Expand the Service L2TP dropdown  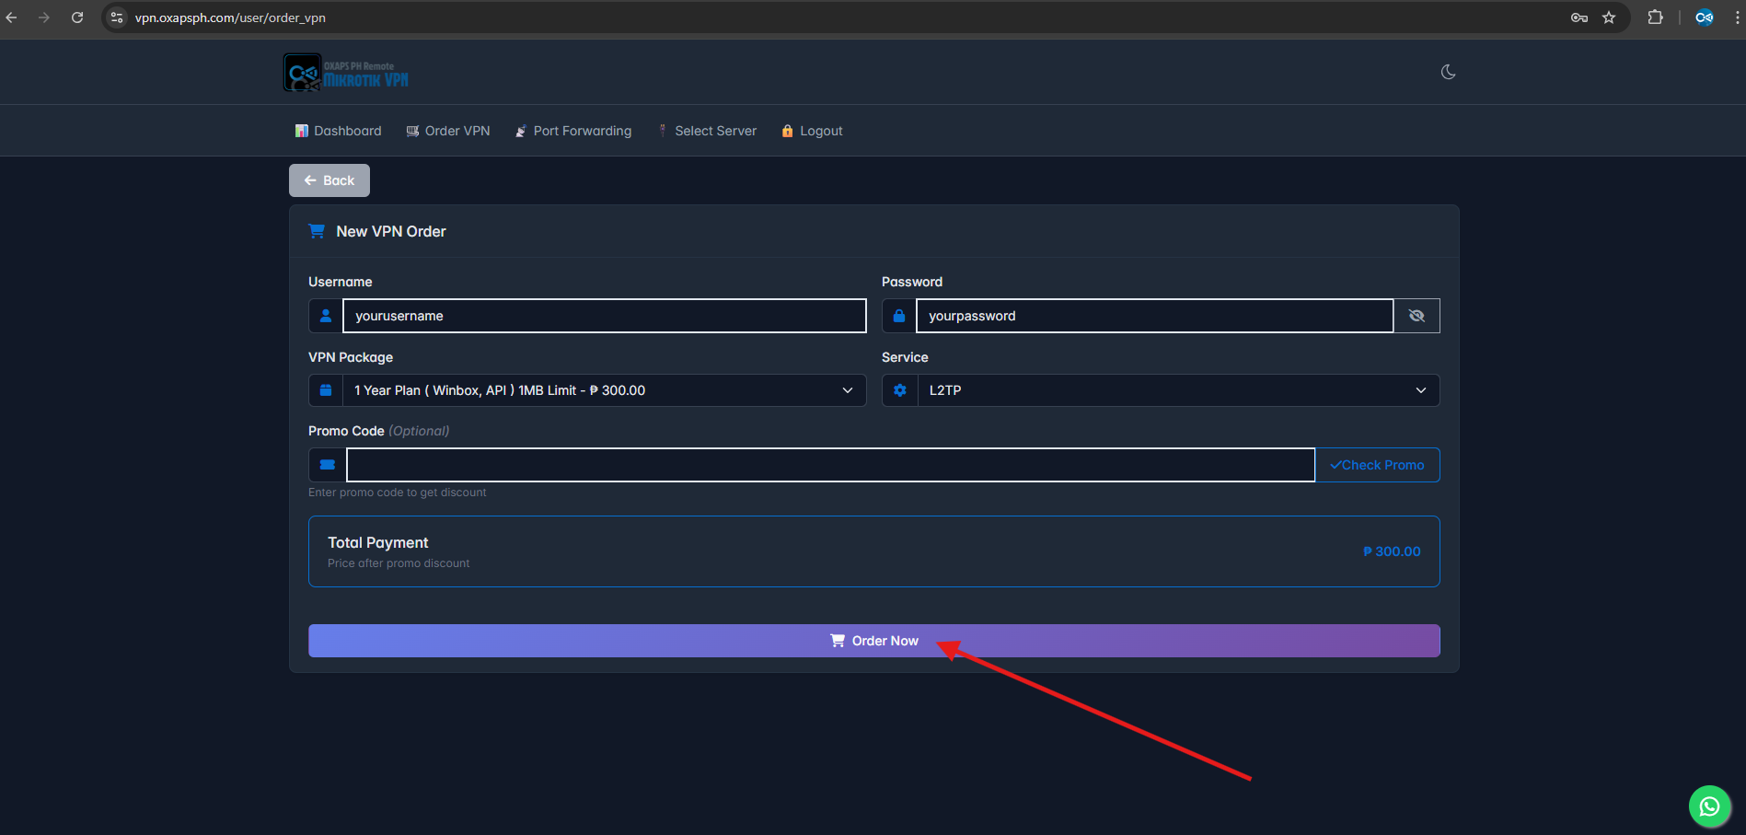pos(1177,390)
